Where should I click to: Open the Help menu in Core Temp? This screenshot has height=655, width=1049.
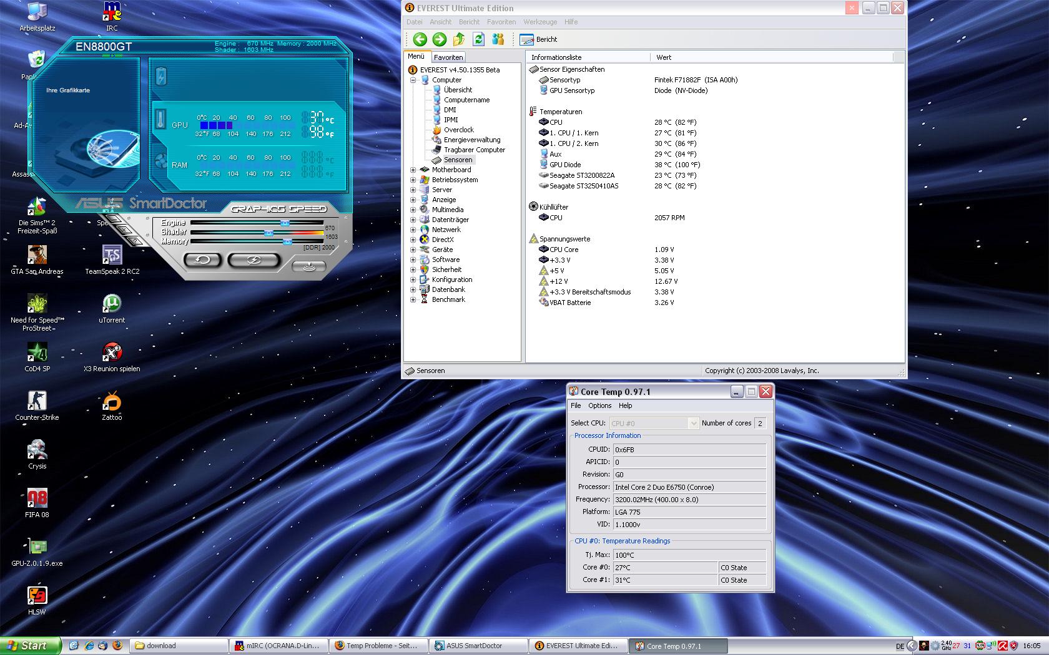tap(625, 405)
